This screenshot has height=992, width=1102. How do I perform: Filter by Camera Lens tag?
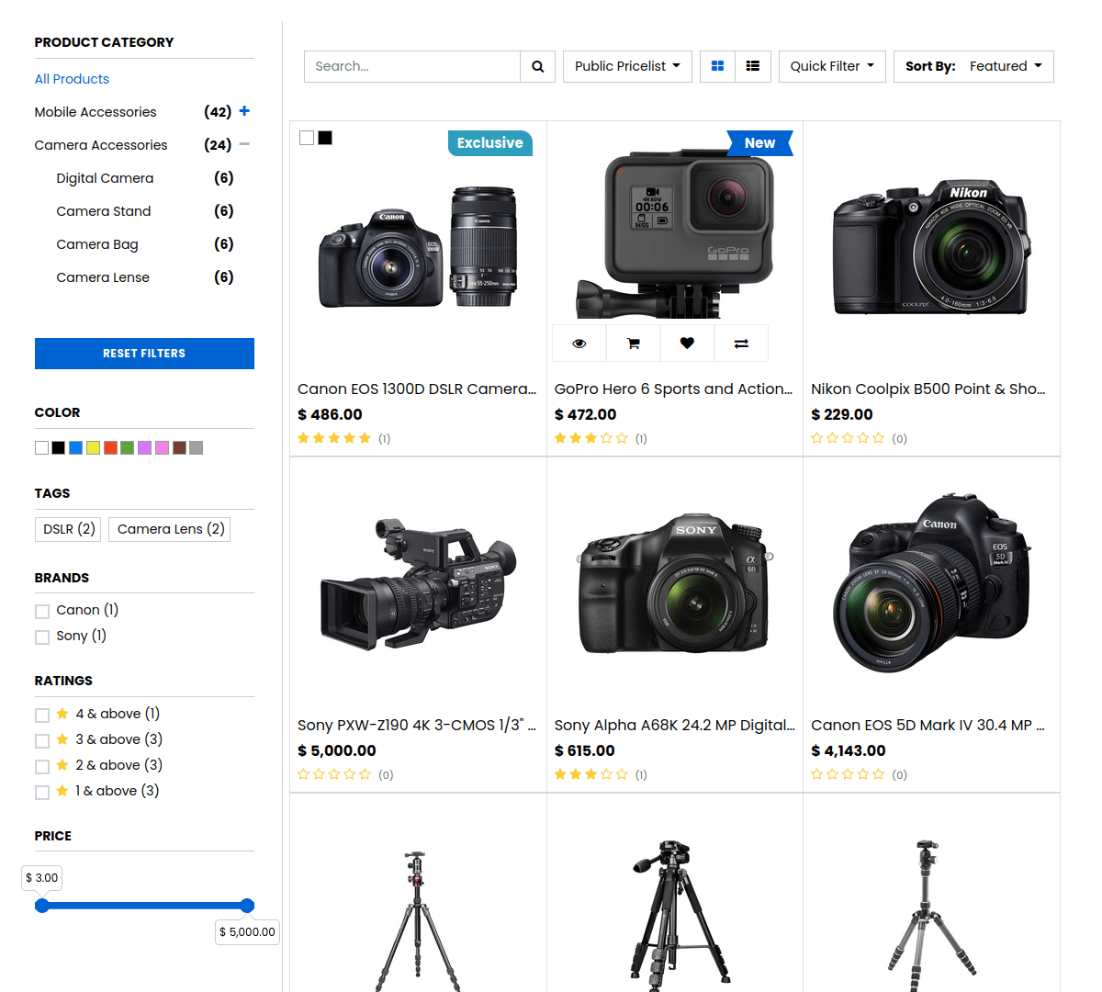click(x=170, y=529)
